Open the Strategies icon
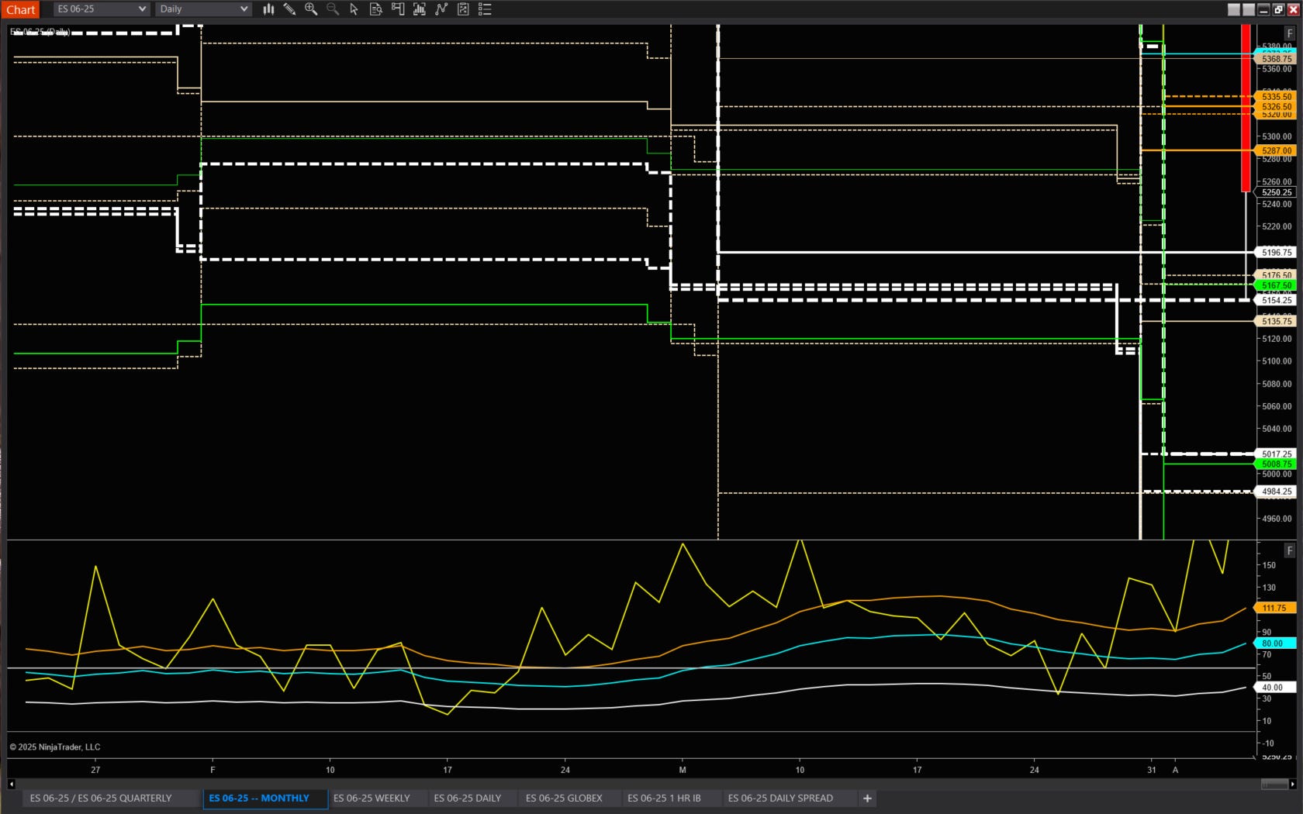The width and height of the screenshot is (1303, 814). pos(463,9)
